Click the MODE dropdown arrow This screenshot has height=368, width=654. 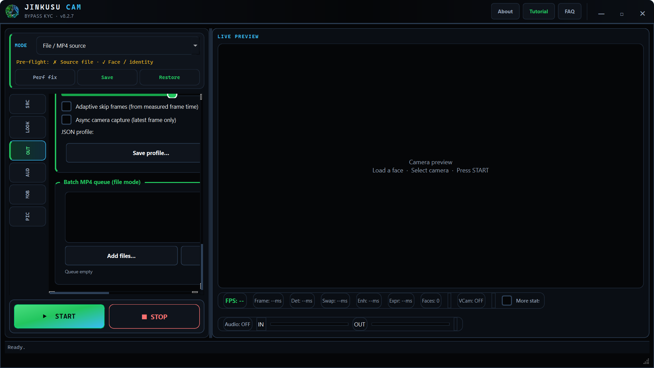pos(195,46)
